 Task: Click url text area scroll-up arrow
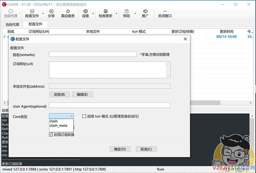coord(168,64)
